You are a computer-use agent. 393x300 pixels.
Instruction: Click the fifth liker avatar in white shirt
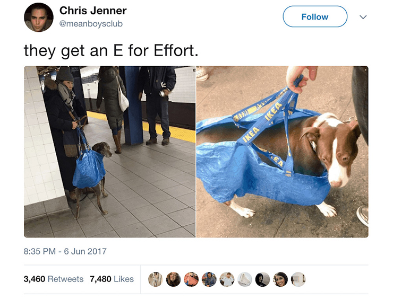pos(227,279)
